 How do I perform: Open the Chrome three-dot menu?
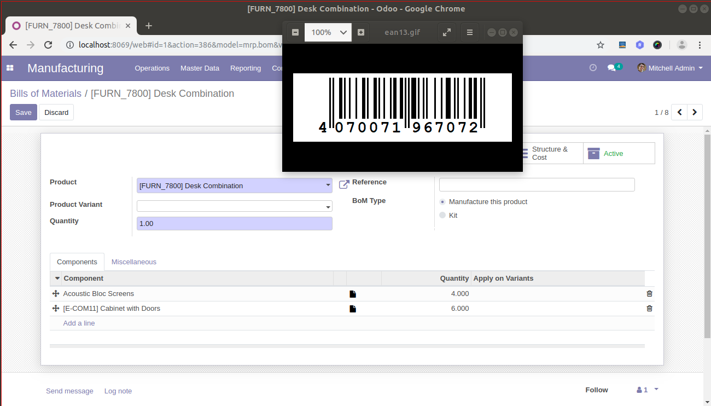pyautogui.click(x=700, y=45)
